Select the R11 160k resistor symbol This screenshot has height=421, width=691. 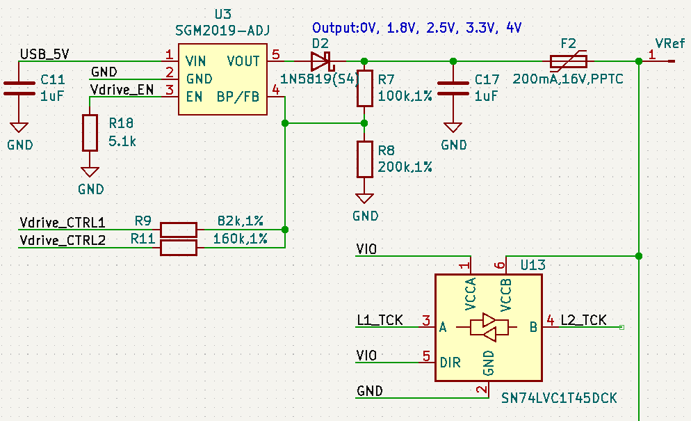click(x=179, y=247)
